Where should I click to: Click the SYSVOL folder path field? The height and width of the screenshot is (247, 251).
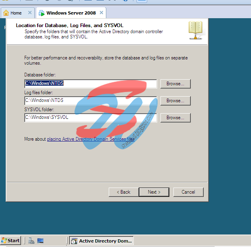pos(91,118)
